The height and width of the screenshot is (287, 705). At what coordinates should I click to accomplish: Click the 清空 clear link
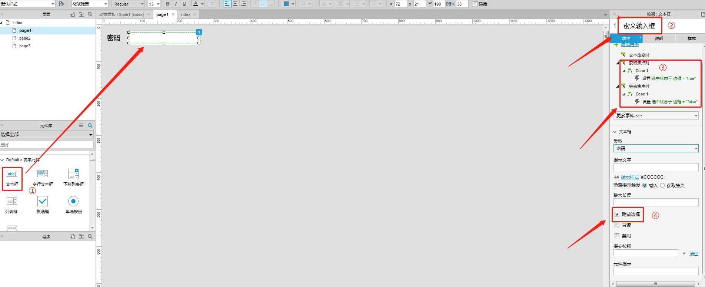pyautogui.click(x=694, y=253)
